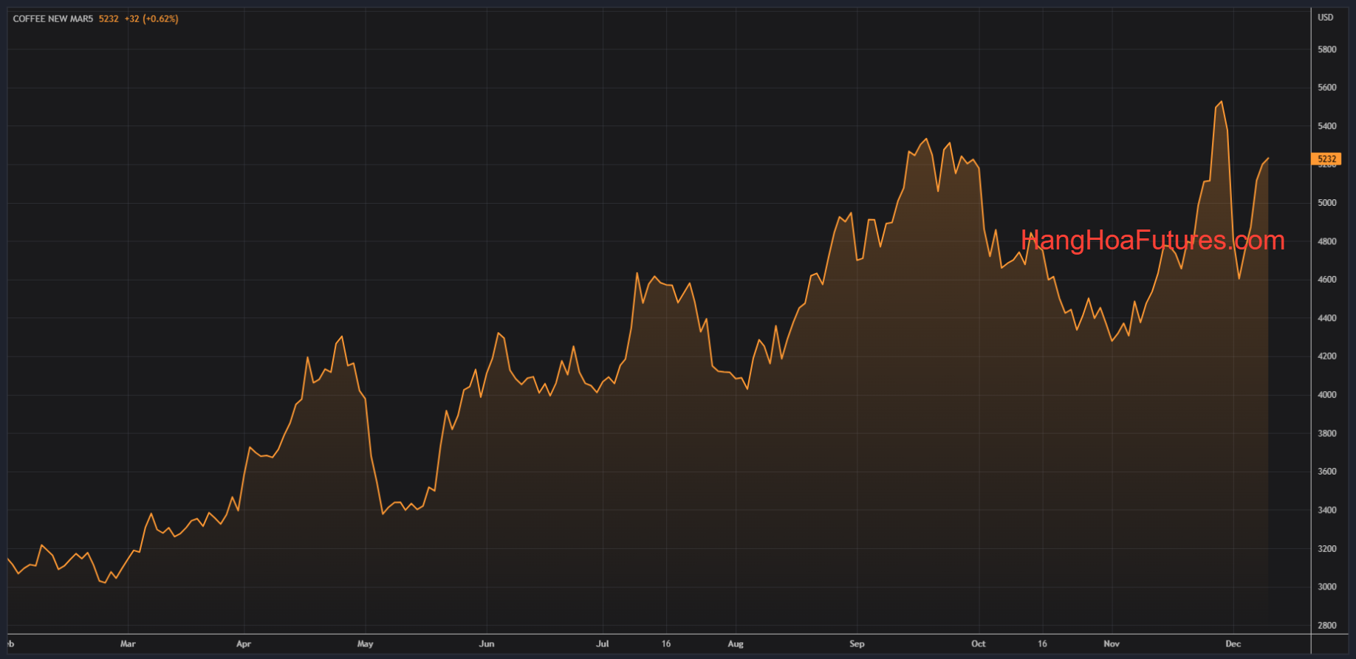This screenshot has height=659, width=1356.
Task: Select the Aug label on time axis
Action: [736, 644]
